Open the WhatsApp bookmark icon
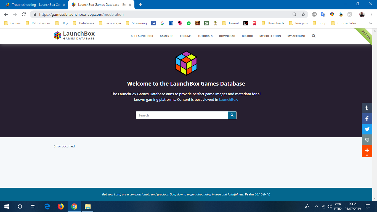The width and height of the screenshot is (377, 212). pos(189,23)
